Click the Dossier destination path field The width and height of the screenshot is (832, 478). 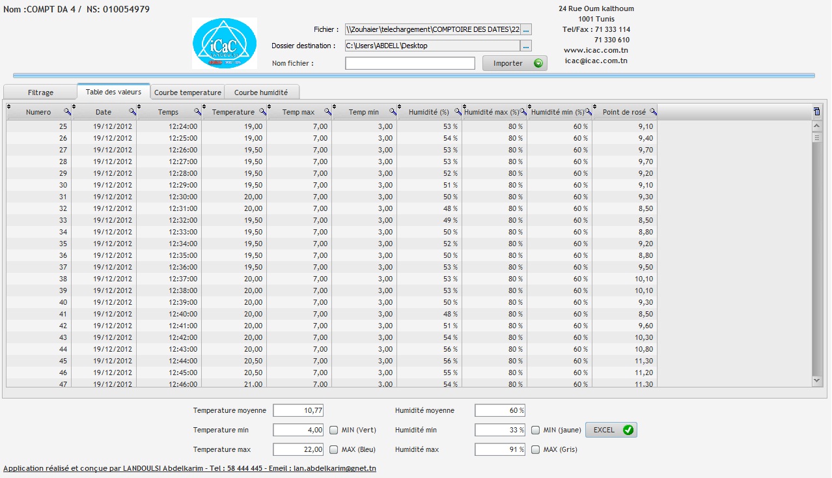click(432, 46)
